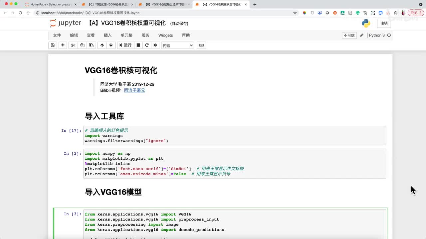Click the Jupyter logo
Viewport: 426px width, 239px height.
pos(65,23)
